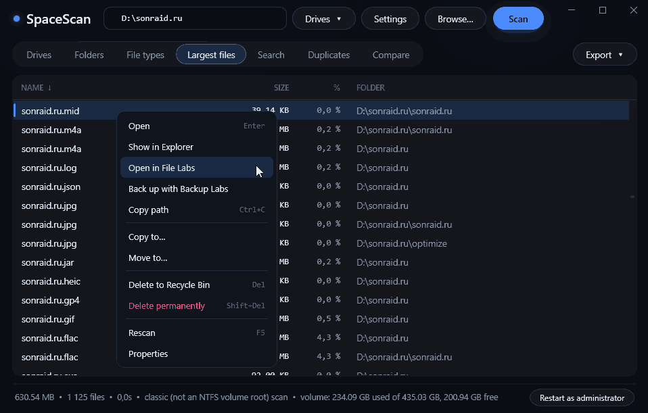Close the SpaceScan window
Image resolution: width=648 pixels, height=413 pixels.
(x=634, y=10)
